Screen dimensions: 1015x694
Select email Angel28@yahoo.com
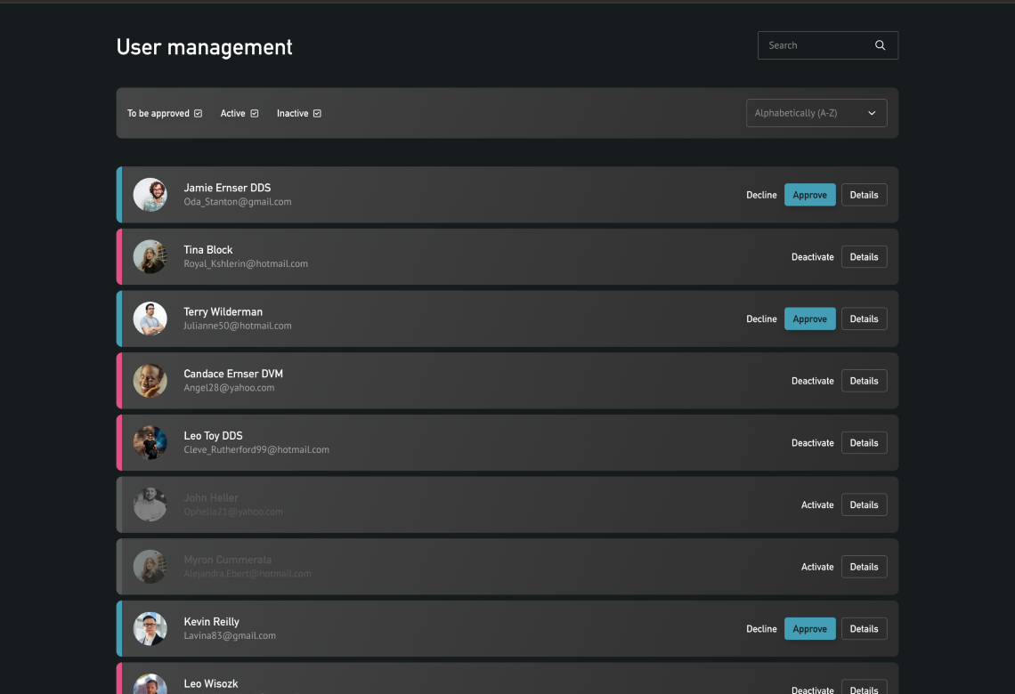click(229, 388)
